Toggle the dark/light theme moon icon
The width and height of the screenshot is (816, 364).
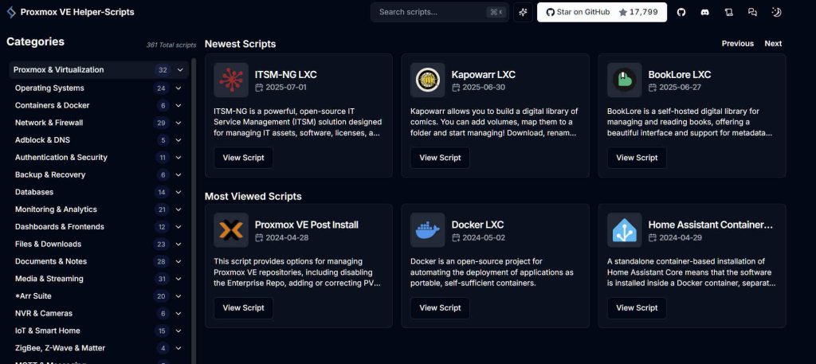pyautogui.click(x=776, y=12)
